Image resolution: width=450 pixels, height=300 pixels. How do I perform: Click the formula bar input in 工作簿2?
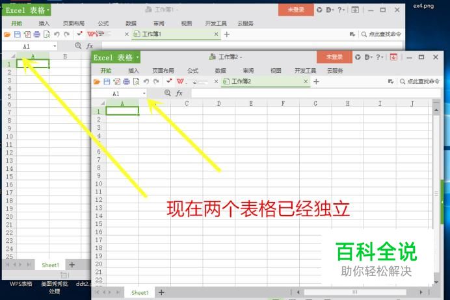pos(315,93)
